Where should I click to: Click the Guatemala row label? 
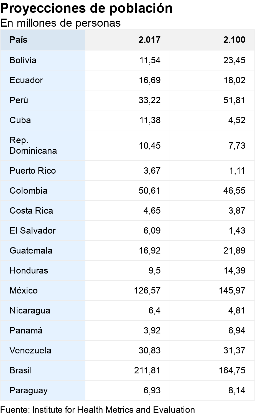31,250
